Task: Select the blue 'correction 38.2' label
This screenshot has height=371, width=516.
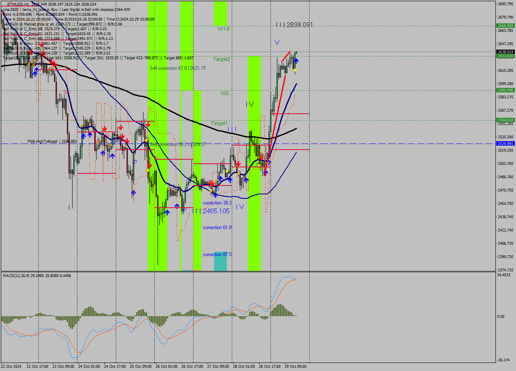Action: (217, 203)
